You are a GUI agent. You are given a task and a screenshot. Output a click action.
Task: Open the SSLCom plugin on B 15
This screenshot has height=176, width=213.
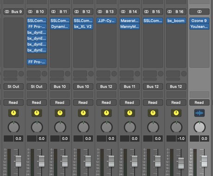(153, 21)
